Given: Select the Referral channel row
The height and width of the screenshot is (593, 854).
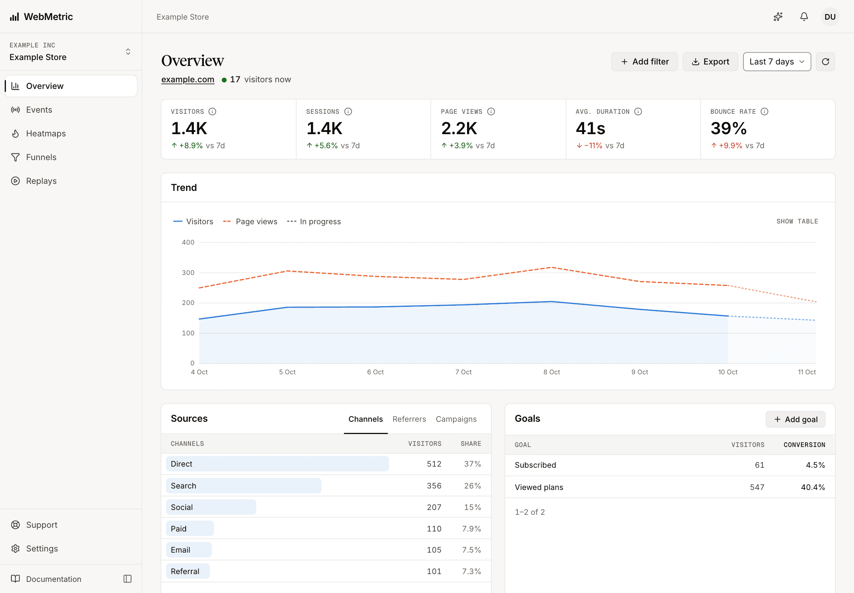Looking at the screenshot, I should [x=326, y=571].
